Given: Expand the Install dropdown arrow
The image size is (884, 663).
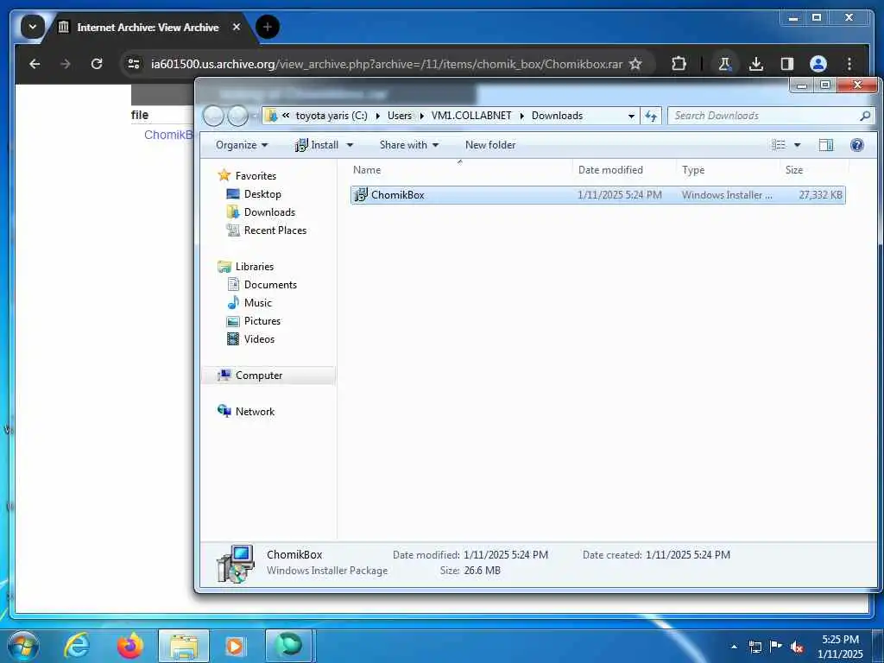Looking at the screenshot, I should 350,145.
